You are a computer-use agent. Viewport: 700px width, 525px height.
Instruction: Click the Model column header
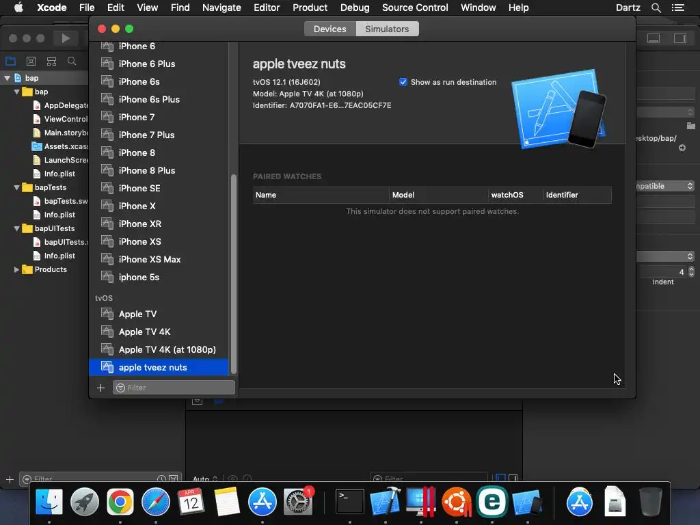[439, 195]
